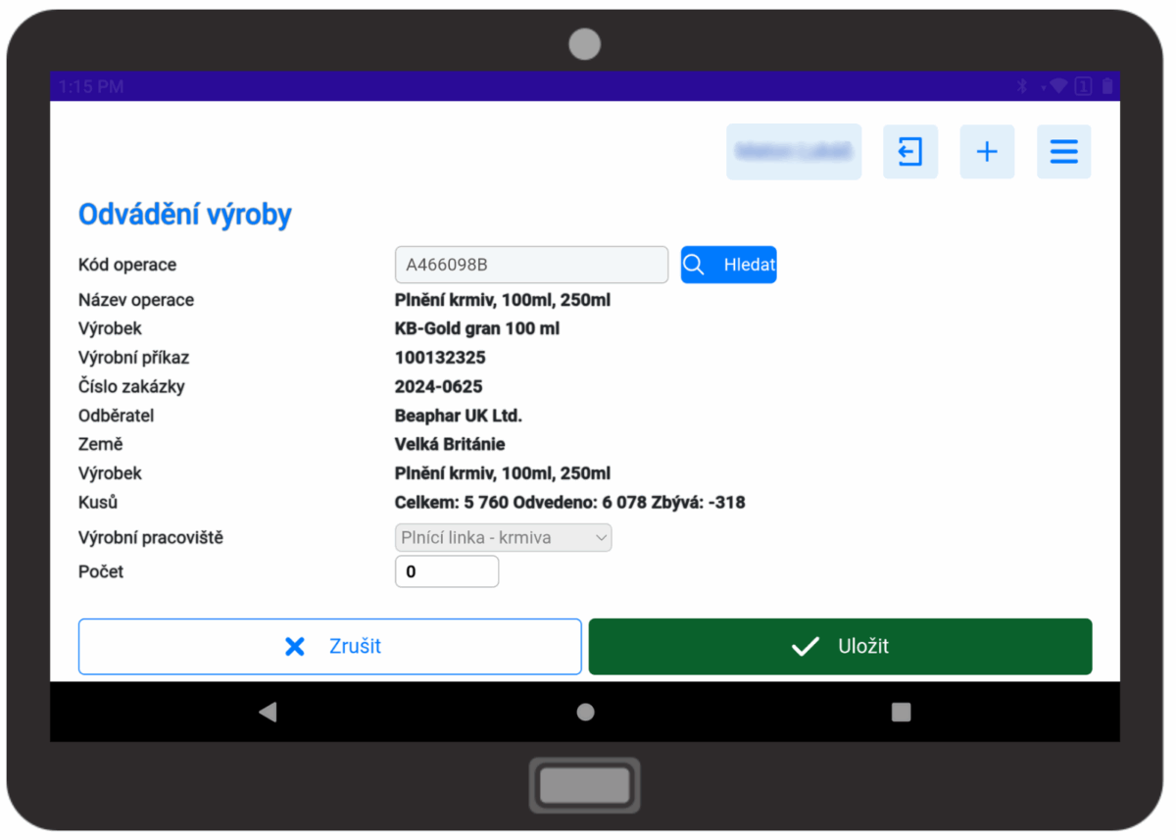Tap the Bluetooth status icon
Image resolution: width=1176 pixels, height=840 pixels.
1021,86
